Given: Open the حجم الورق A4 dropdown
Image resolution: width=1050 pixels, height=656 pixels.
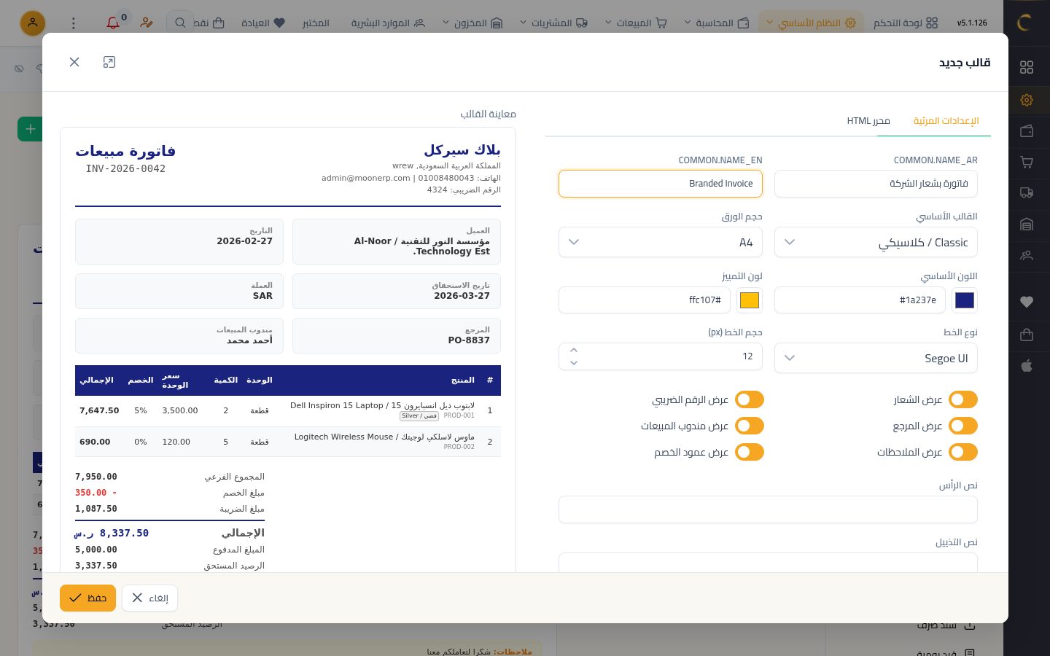Looking at the screenshot, I should (661, 242).
